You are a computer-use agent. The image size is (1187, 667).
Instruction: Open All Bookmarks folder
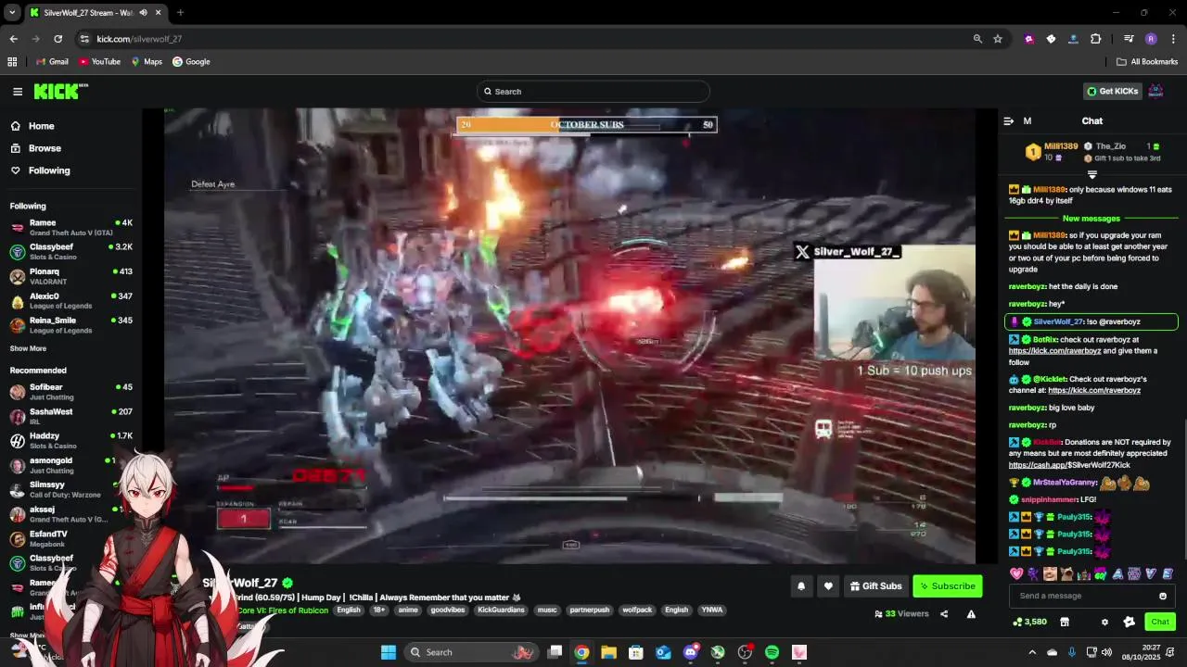[x=1147, y=62]
